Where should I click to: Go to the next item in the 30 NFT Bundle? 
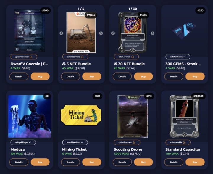coord(153,33)
